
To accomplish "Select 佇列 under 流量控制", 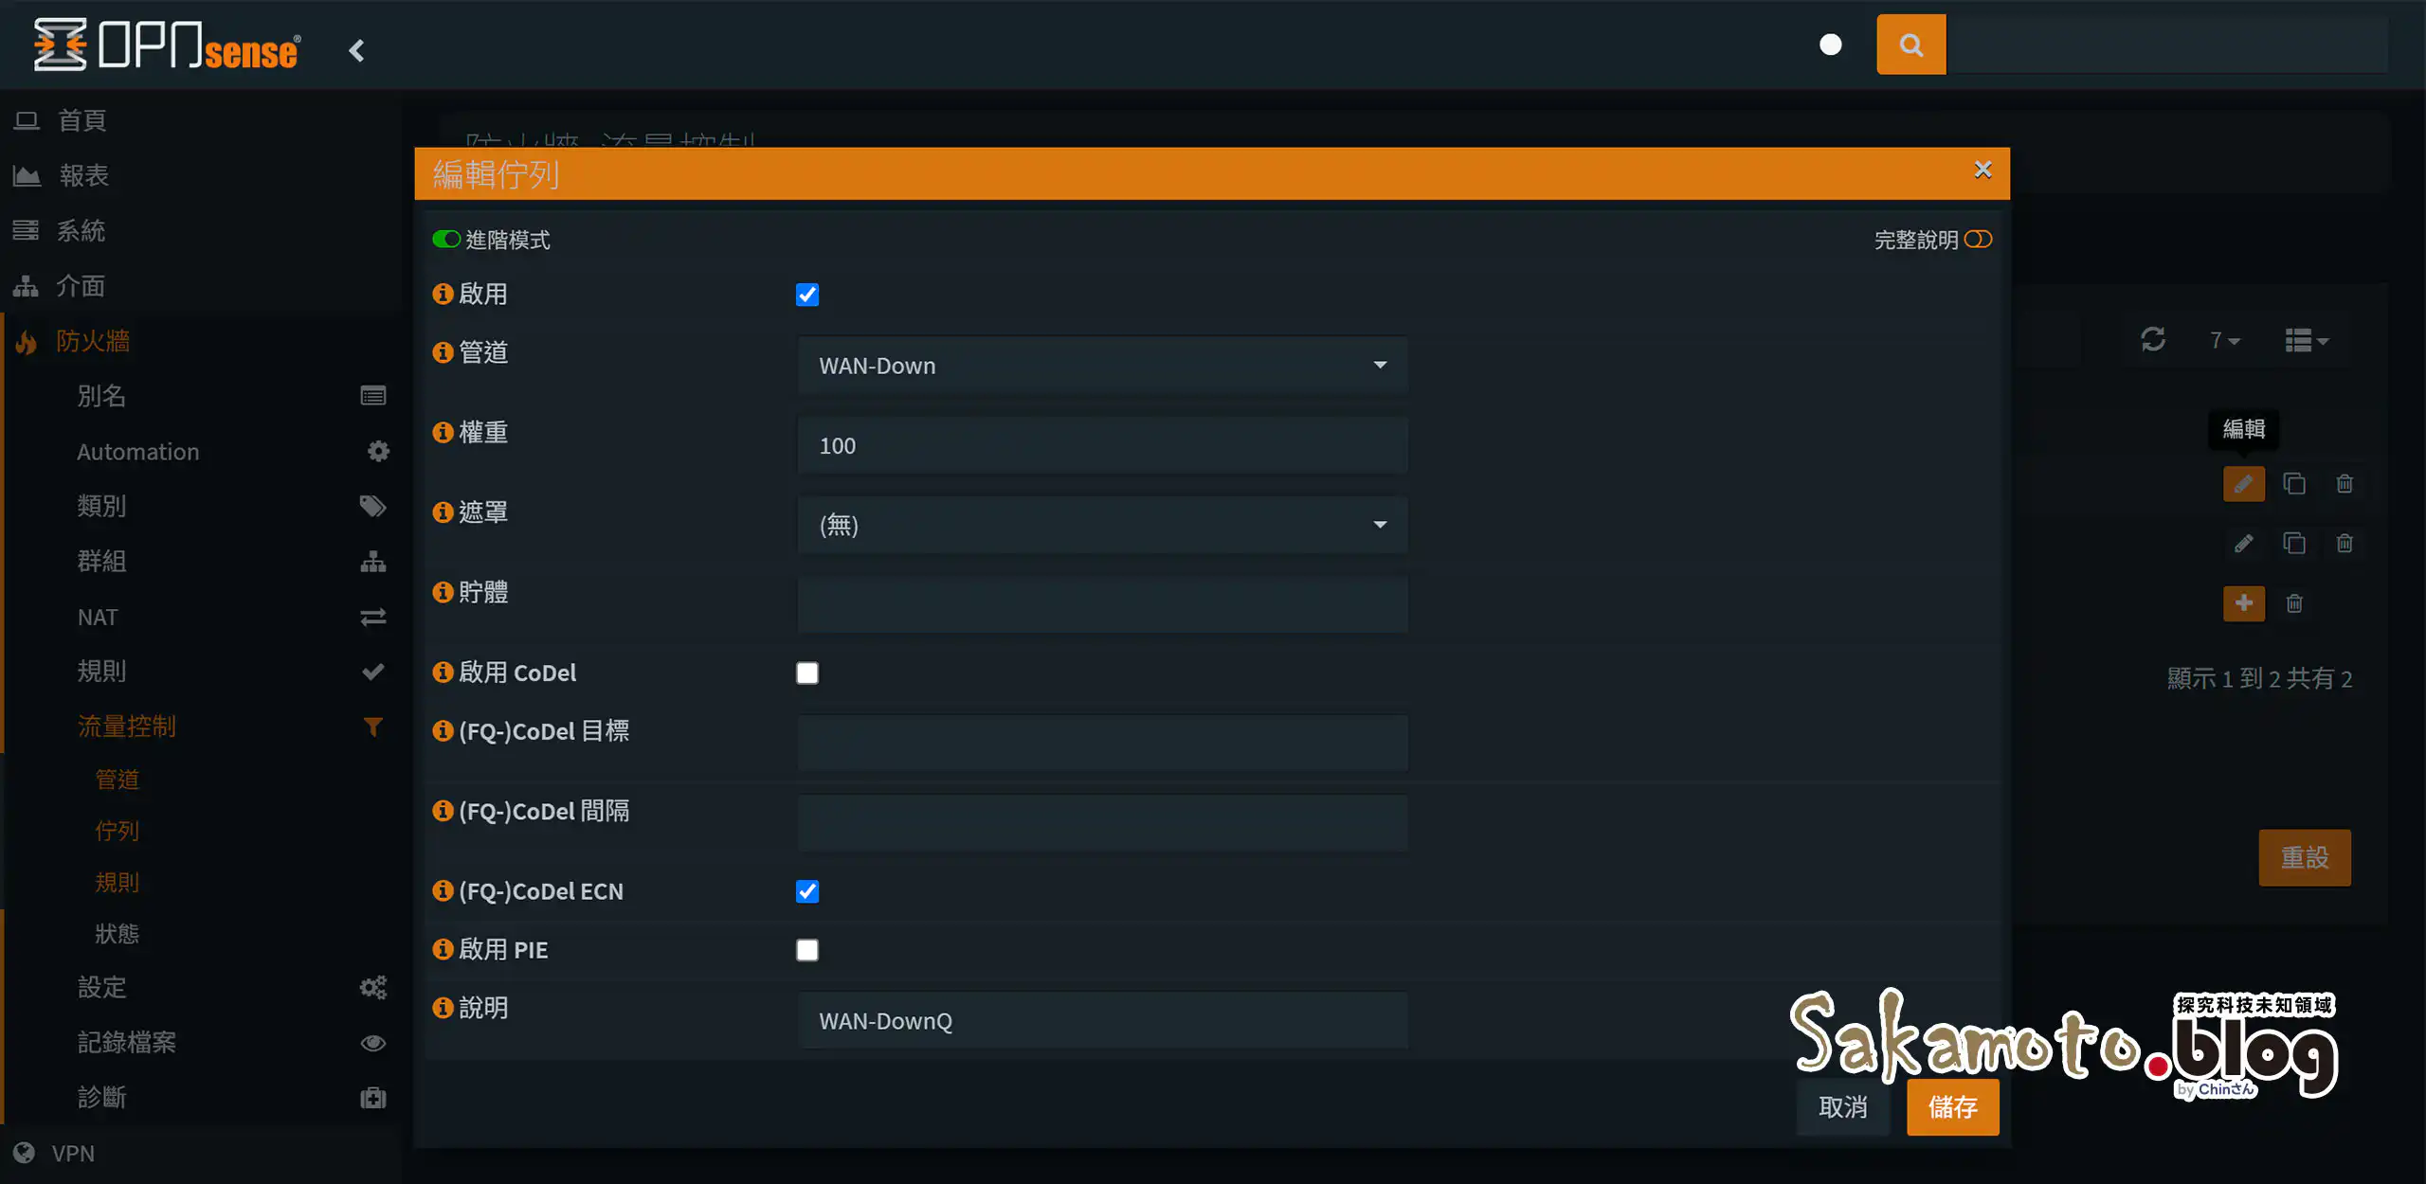I will 118,831.
